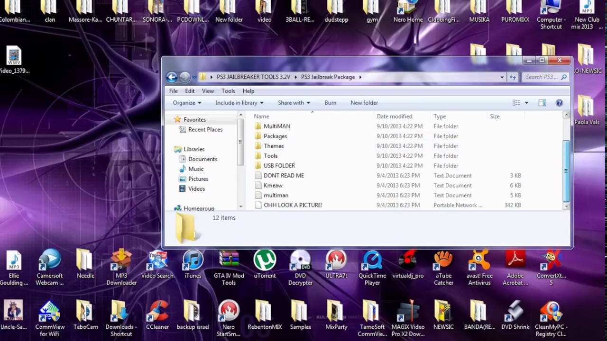The image size is (607, 341).
Task: Open virtualdj_pro desktop icon
Action: [408, 265]
